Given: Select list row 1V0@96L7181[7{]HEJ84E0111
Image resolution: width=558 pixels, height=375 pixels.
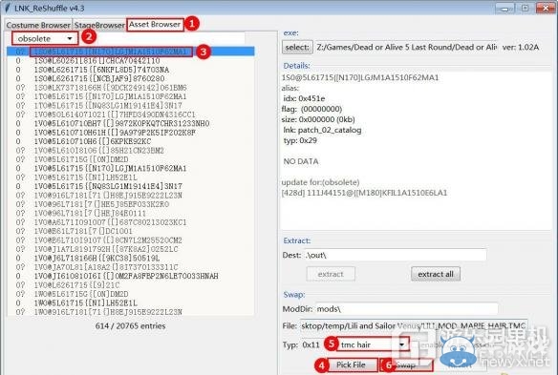Looking at the screenshot, I should click(131, 214).
